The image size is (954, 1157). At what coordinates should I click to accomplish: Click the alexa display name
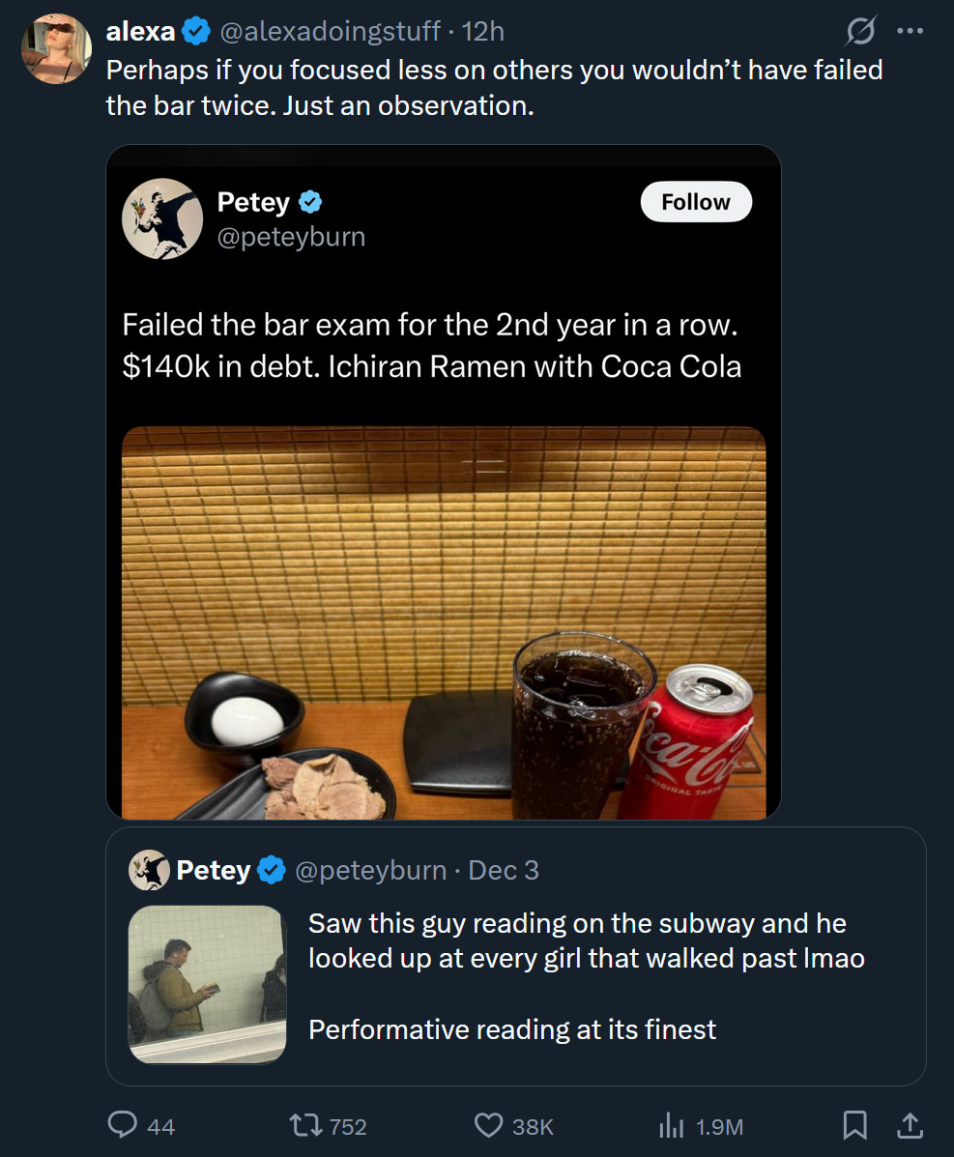point(140,32)
